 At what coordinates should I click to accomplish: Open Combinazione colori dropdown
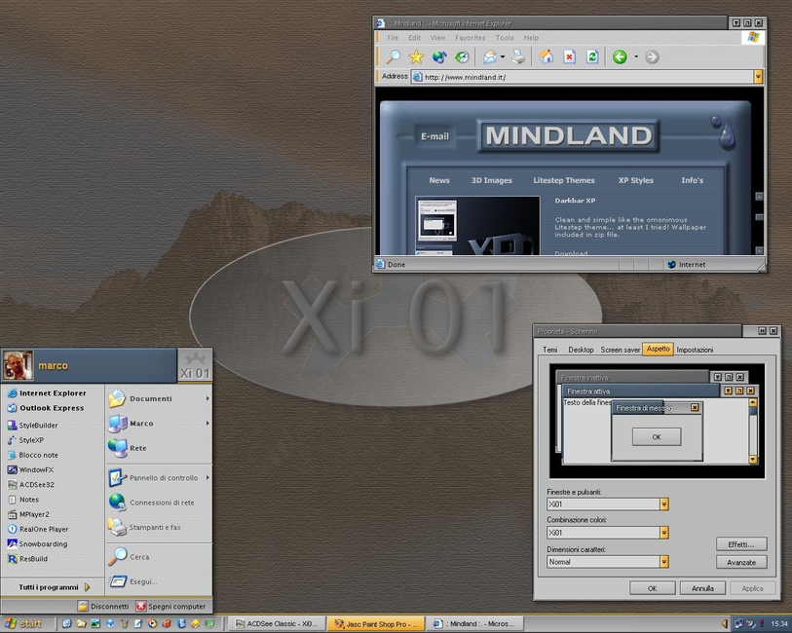[664, 533]
